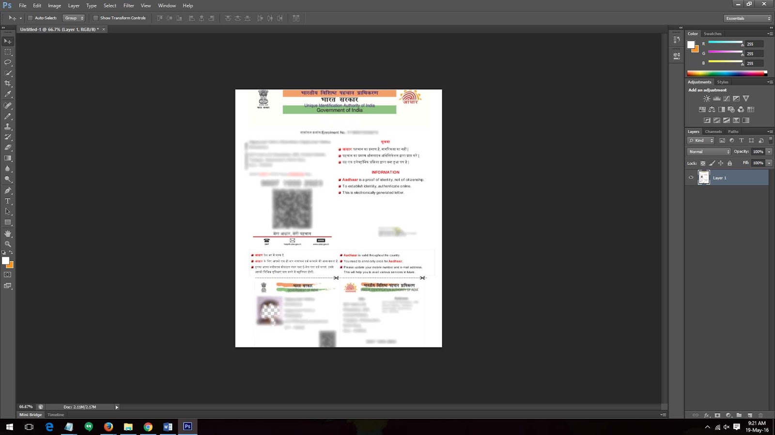Toggle lock transparent pixels
The height and width of the screenshot is (435, 775).
point(703,163)
